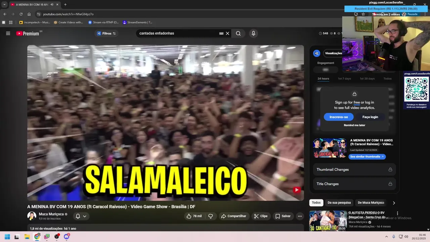Switch to the 1st 7 days tab

pyautogui.click(x=344, y=79)
